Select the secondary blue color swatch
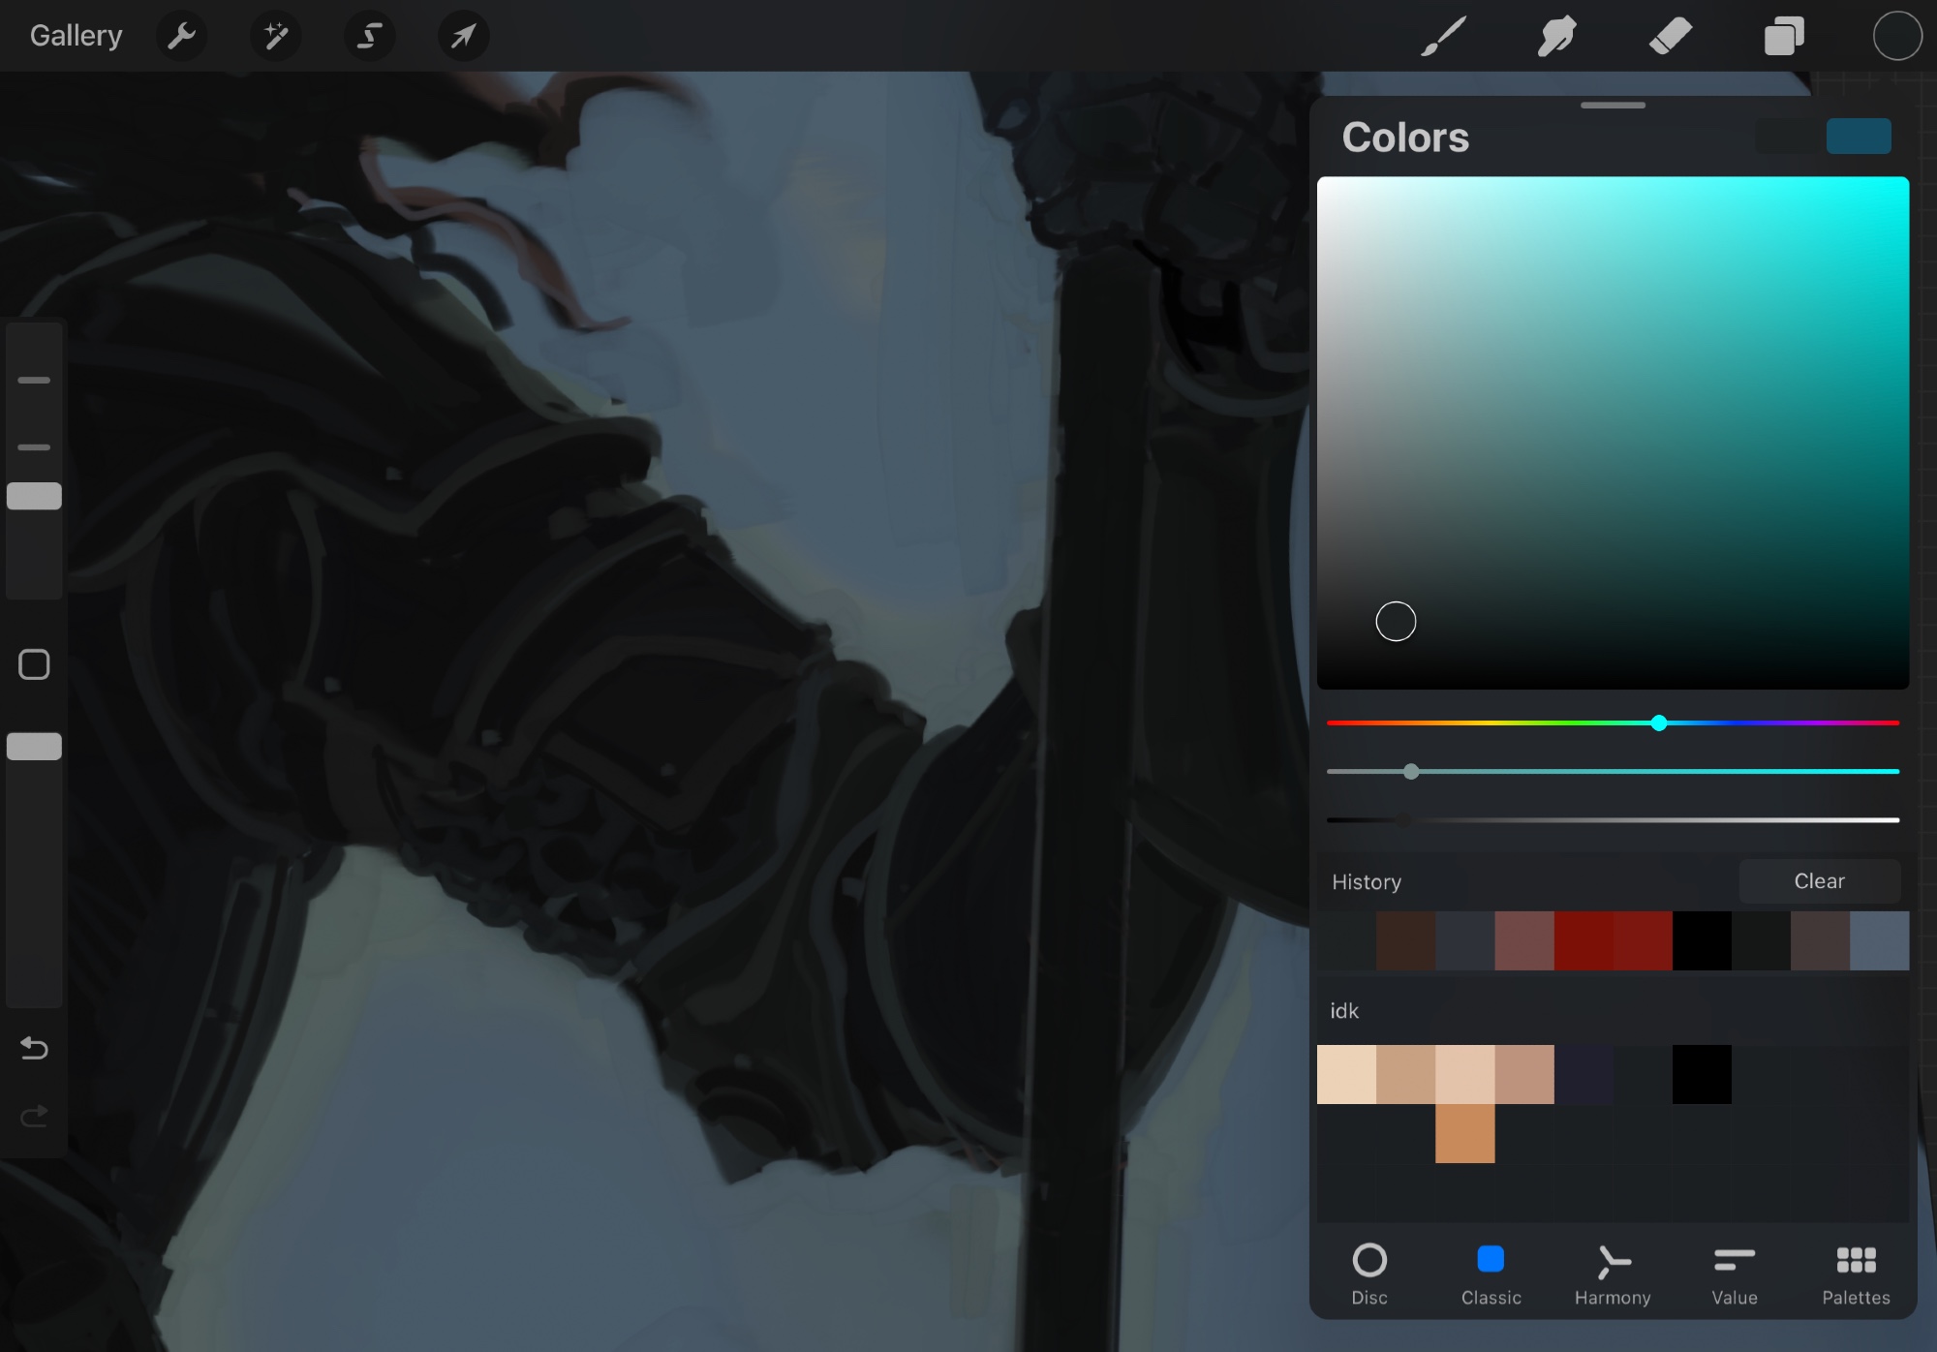The width and height of the screenshot is (1937, 1352). [x=1858, y=137]
